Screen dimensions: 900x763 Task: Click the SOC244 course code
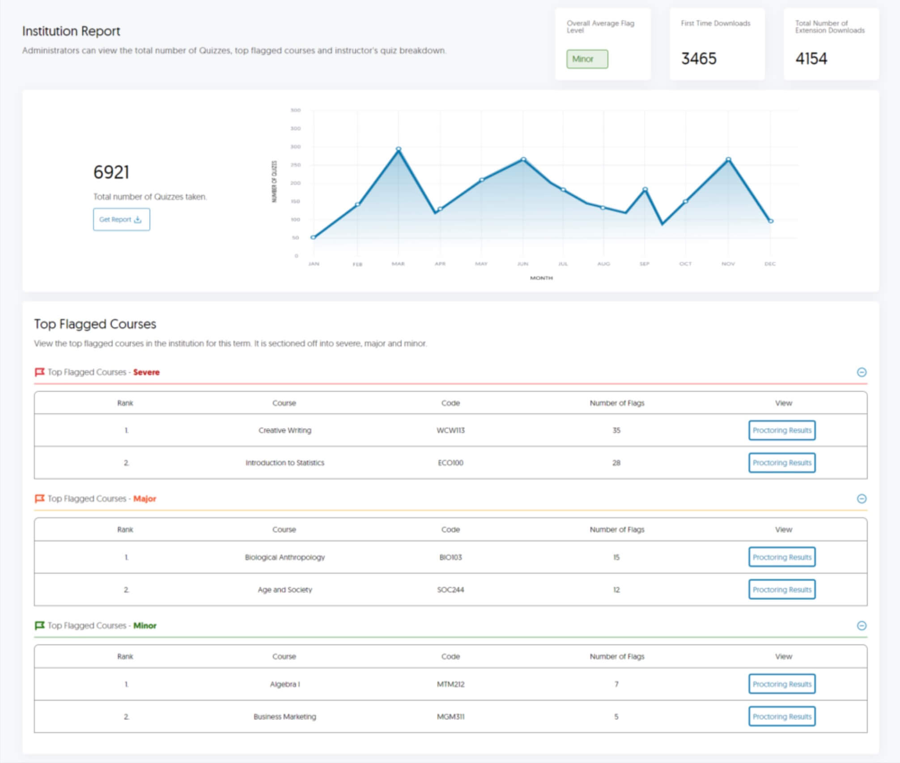(450, 590)
